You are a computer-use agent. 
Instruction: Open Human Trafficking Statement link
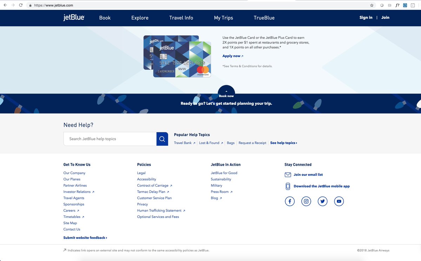(161, 211)
